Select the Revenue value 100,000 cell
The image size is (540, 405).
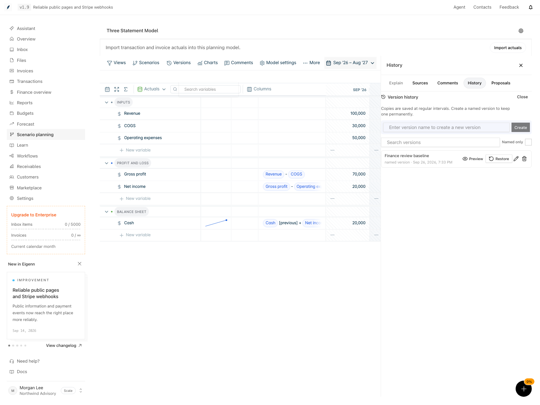click(x=348, y=114)
